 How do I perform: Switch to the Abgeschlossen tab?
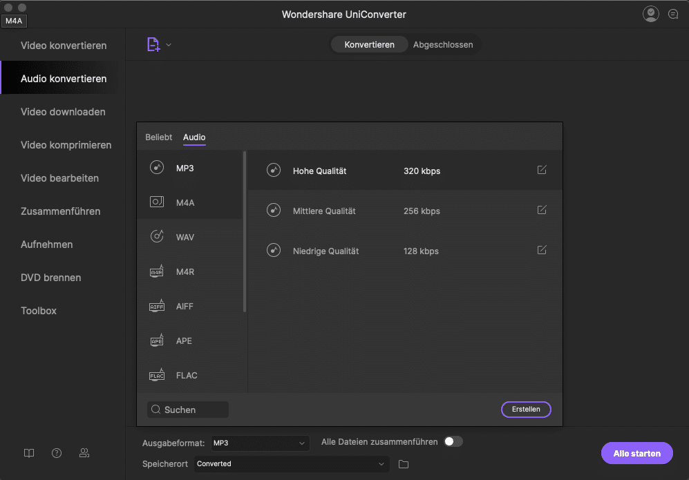click(443, 45)
